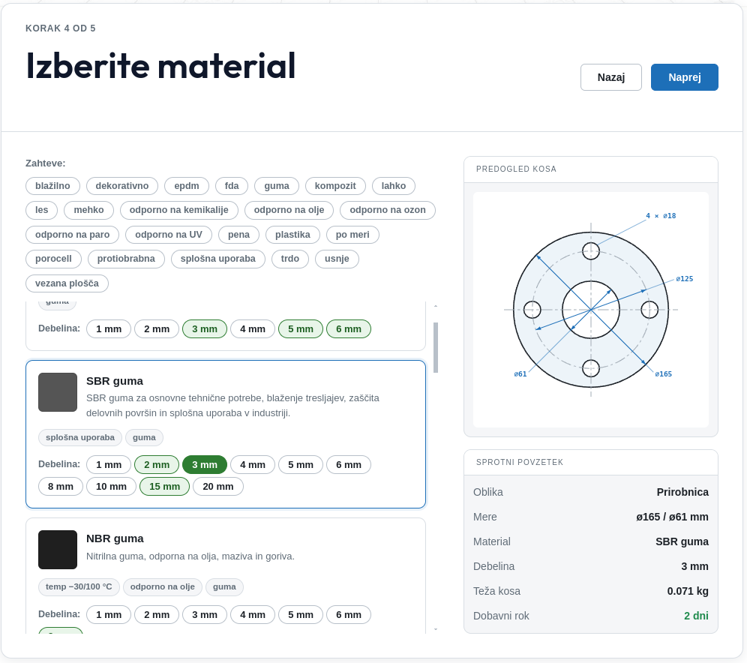
Task: Click the scrollbar down arrow
Action: (x=436, y=630)
